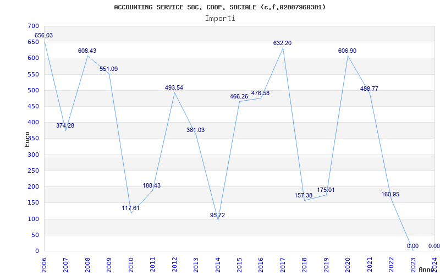Click the 2018 x-axis year label
The image size is (440, 275).
305,265
